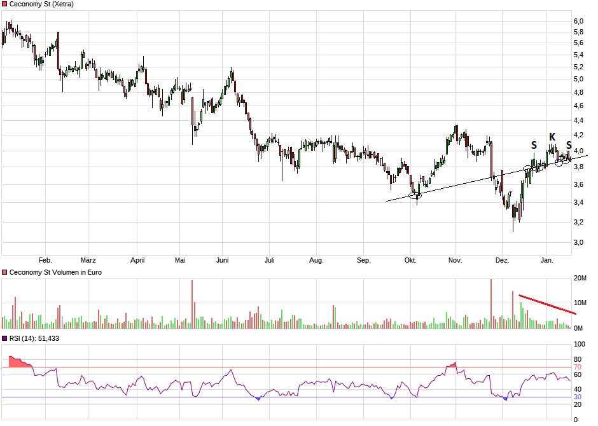Click the blue oversold label 30 on the RSI axis

coord(578,397)
